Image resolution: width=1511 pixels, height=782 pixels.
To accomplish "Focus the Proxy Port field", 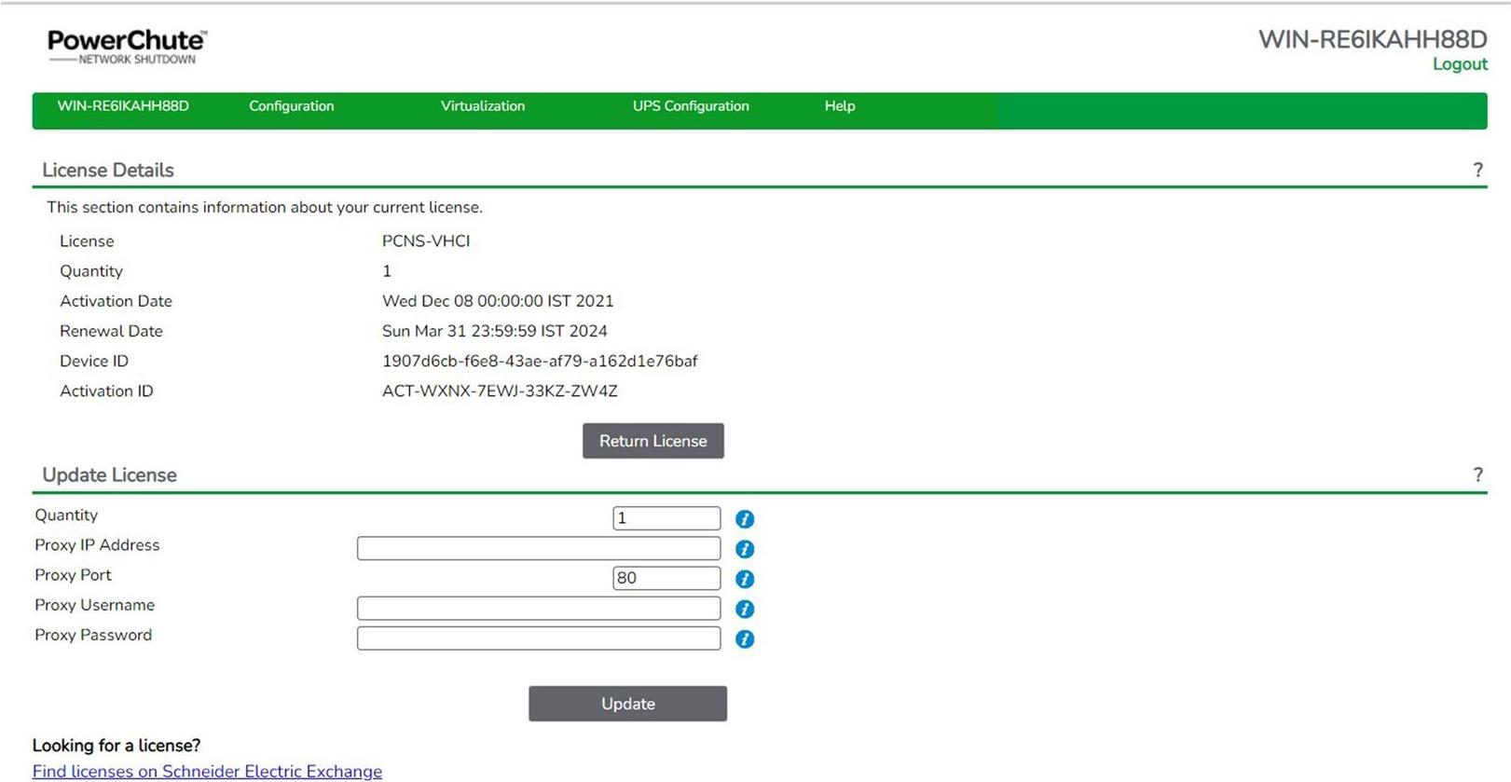I will tap(666, 578).
